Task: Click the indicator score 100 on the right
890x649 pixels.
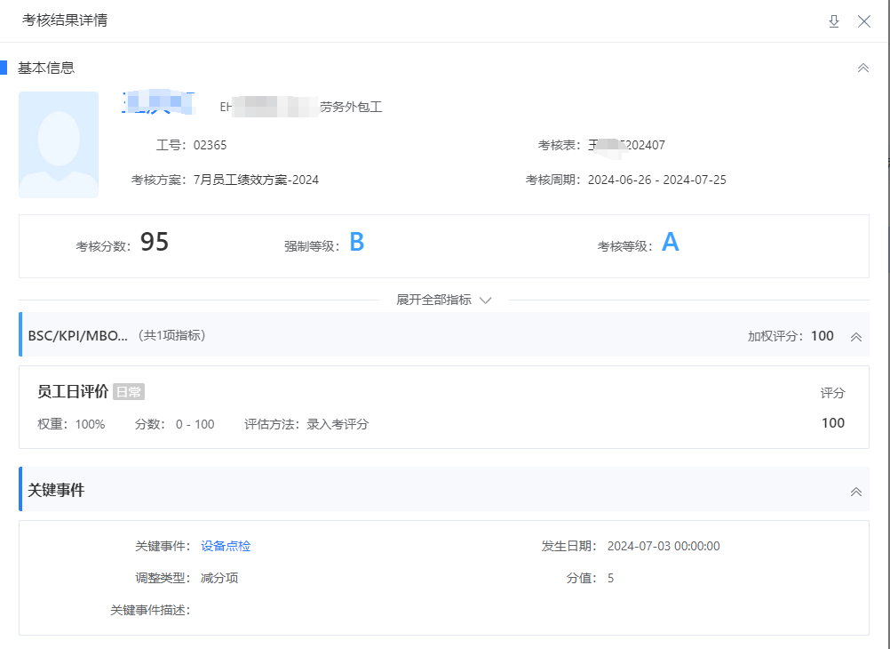Action: tap(832, 423)
